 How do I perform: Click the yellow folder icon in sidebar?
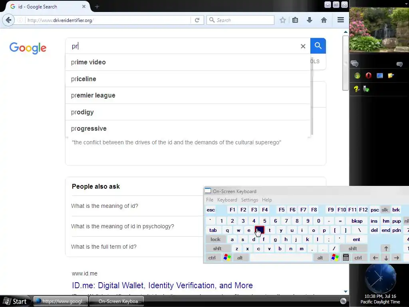point(391,76)
